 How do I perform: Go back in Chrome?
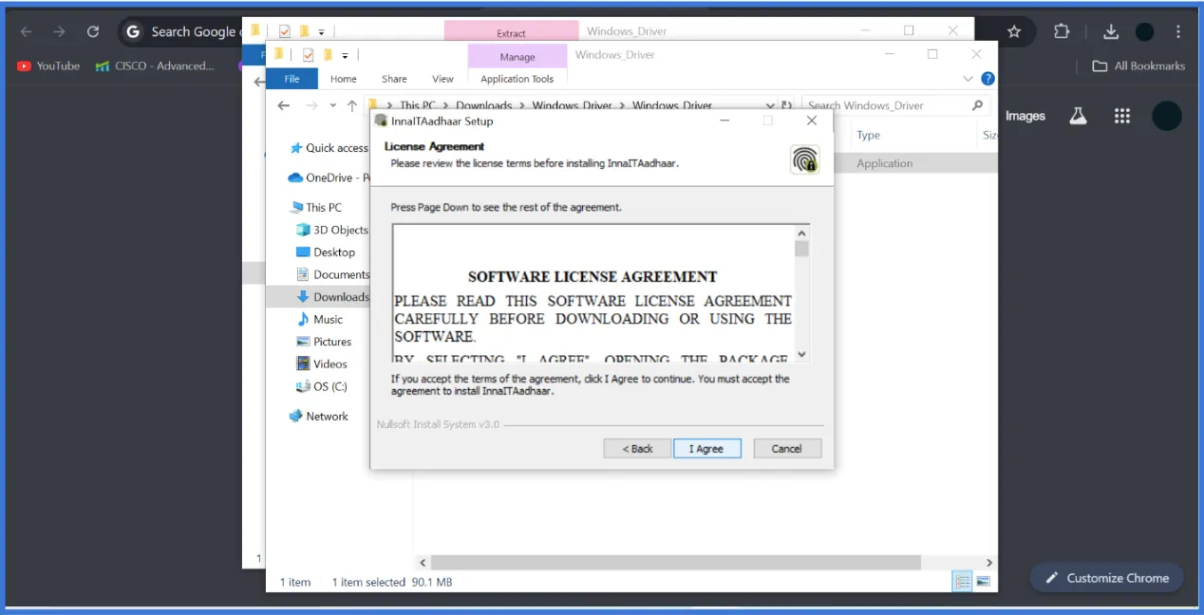(x=26, y=31)
